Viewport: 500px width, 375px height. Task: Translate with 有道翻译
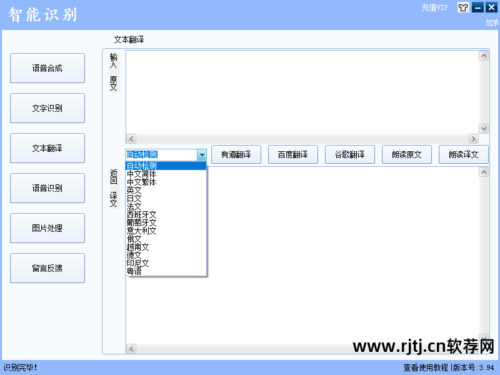point(236,154)
